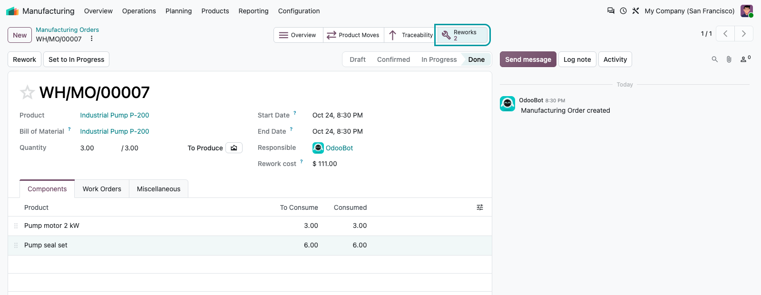
Task: Select the Draft status stage
Action: 357,59
